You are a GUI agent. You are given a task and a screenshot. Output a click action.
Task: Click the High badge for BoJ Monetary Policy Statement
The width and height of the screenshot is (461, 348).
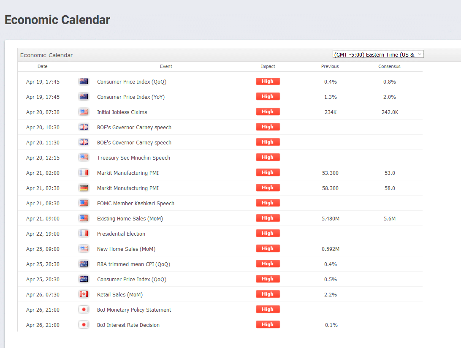coord(268,310)
